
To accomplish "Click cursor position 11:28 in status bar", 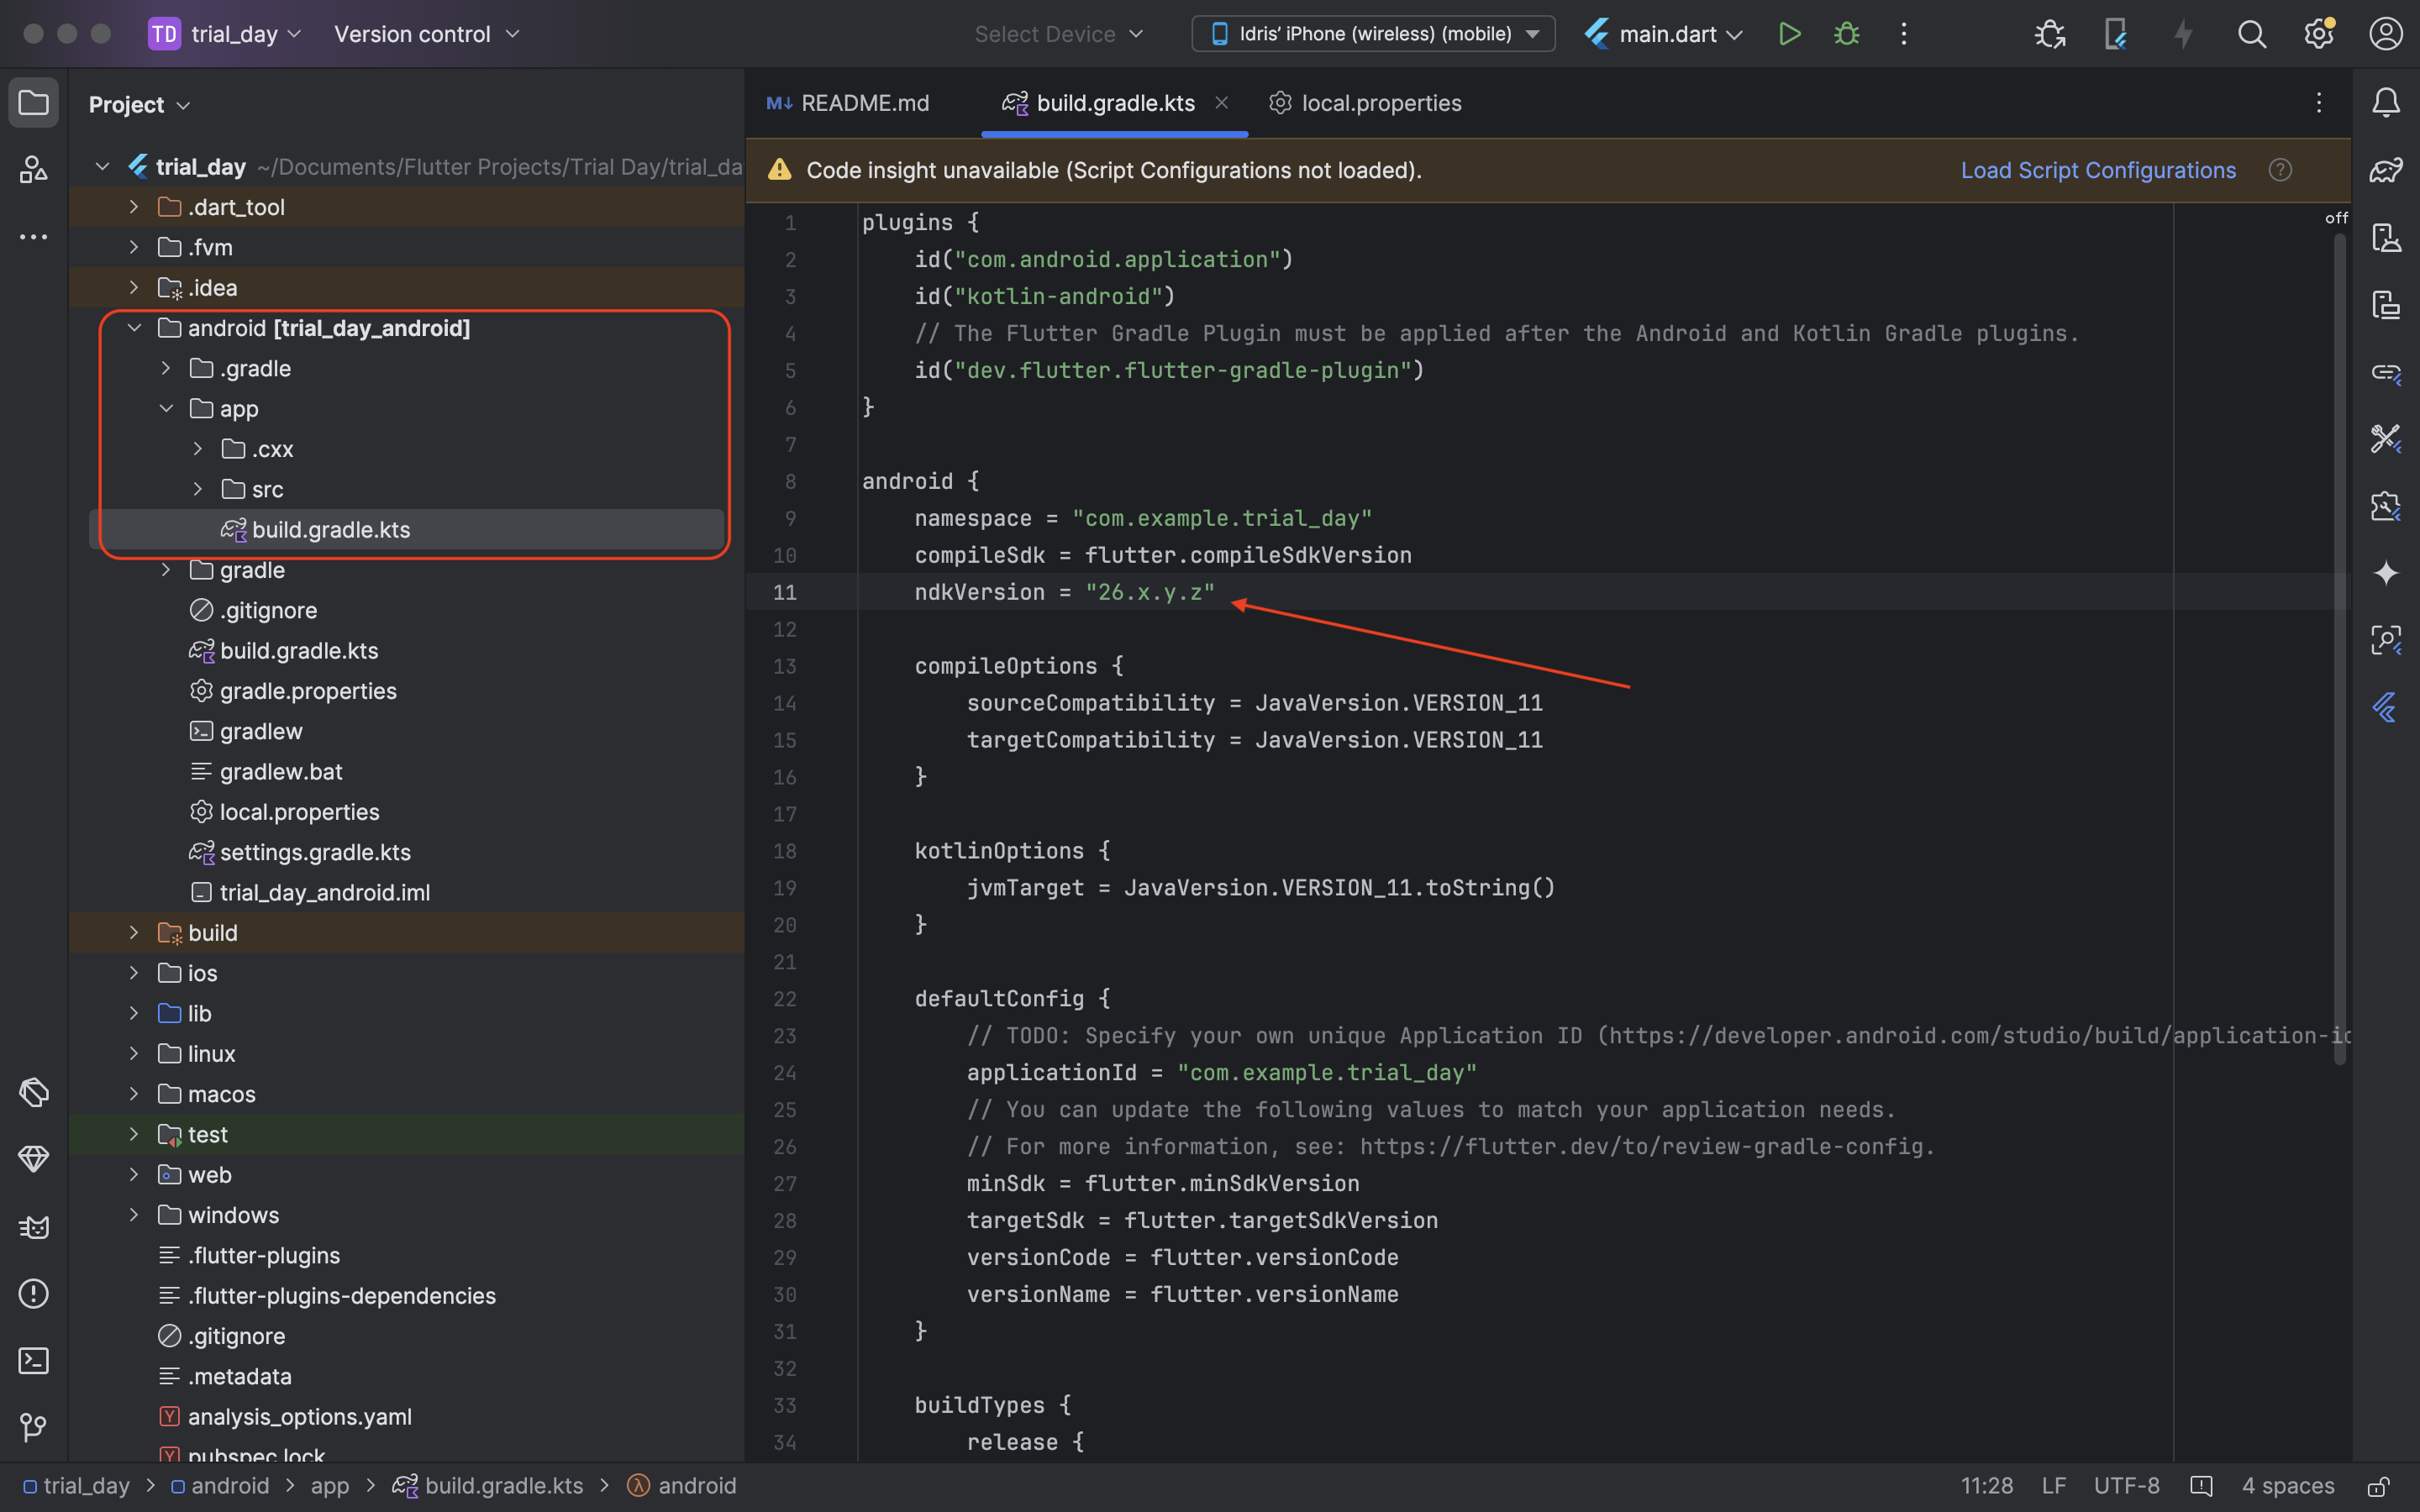I will 1986,1486.
